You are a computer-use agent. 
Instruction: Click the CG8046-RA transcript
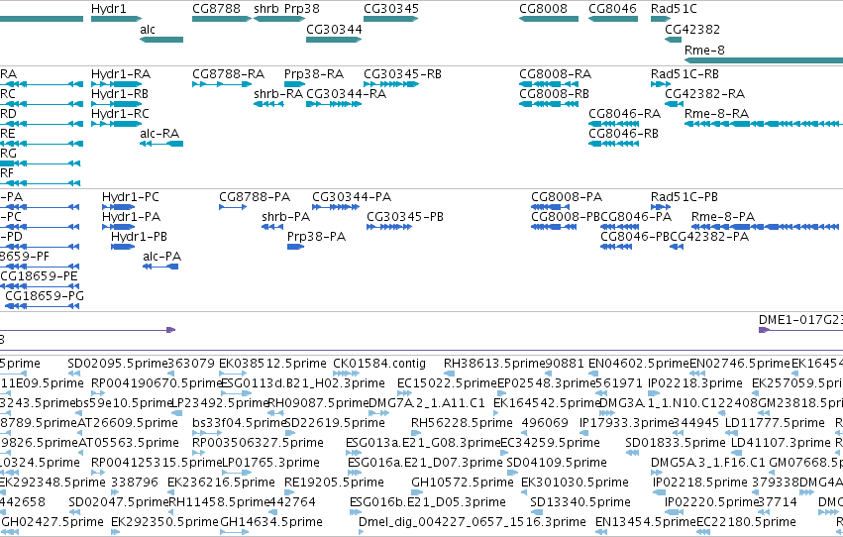point(613,124)
